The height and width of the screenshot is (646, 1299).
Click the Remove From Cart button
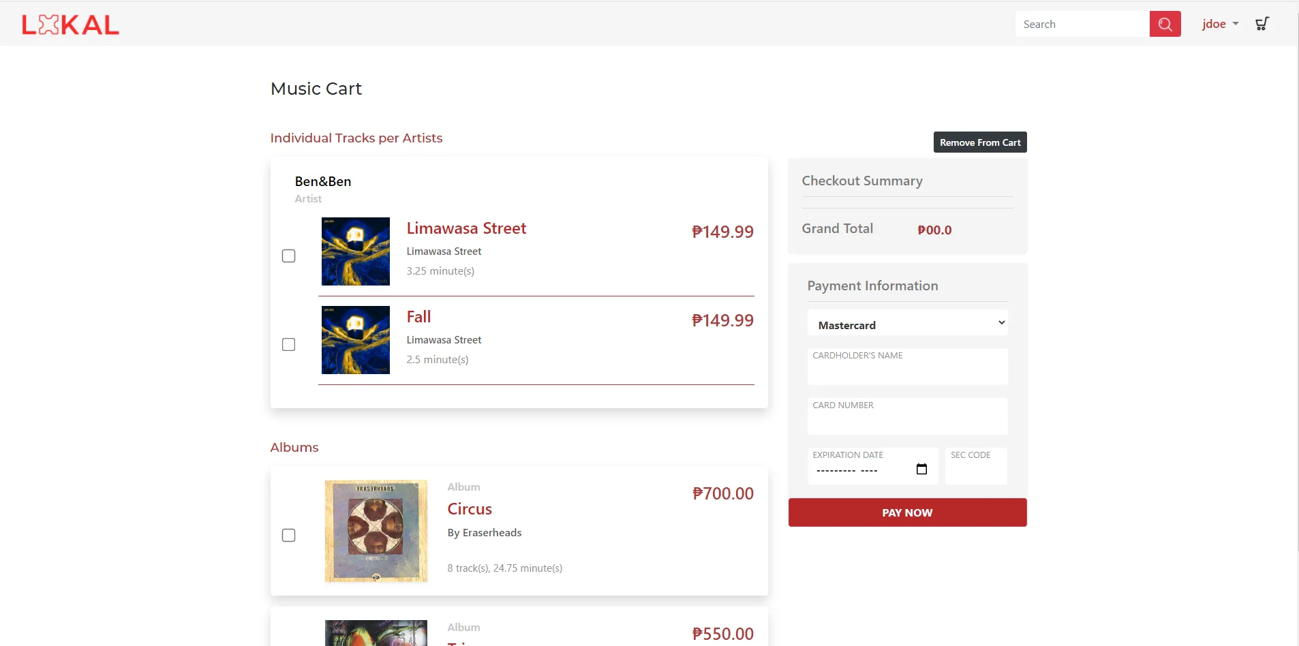pos(980,142)
